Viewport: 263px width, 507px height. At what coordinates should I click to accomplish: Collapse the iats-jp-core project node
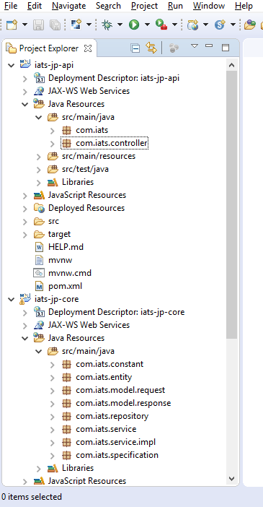pos(12,299)
